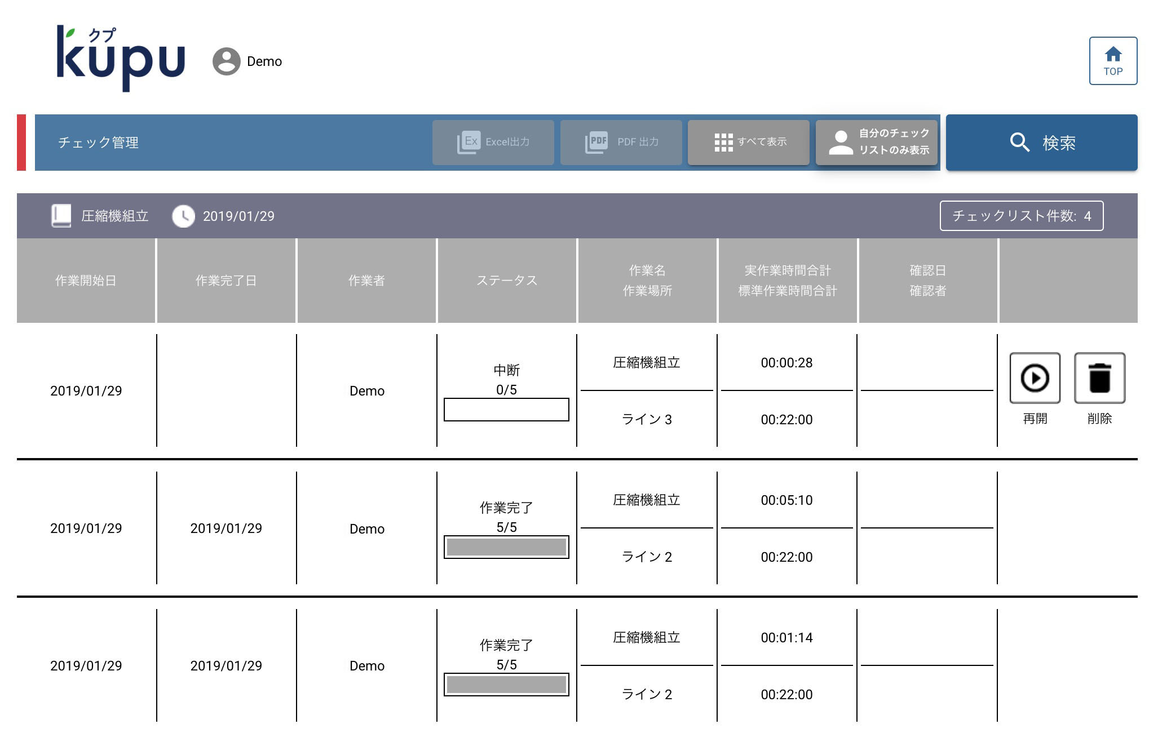Click the 圧縮機組立 book icon
Viewport: 1149px width, 733px height.
tap(61, 216)
